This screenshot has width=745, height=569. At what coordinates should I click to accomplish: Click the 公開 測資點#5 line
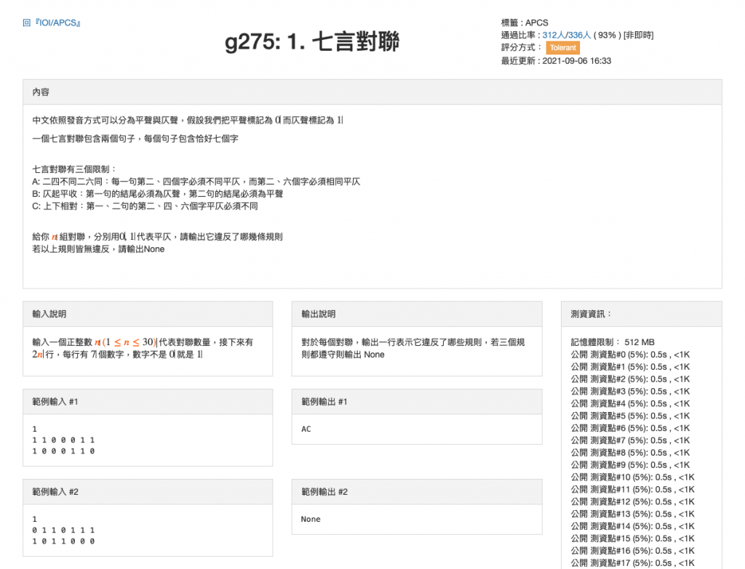(x=630, y=416)
